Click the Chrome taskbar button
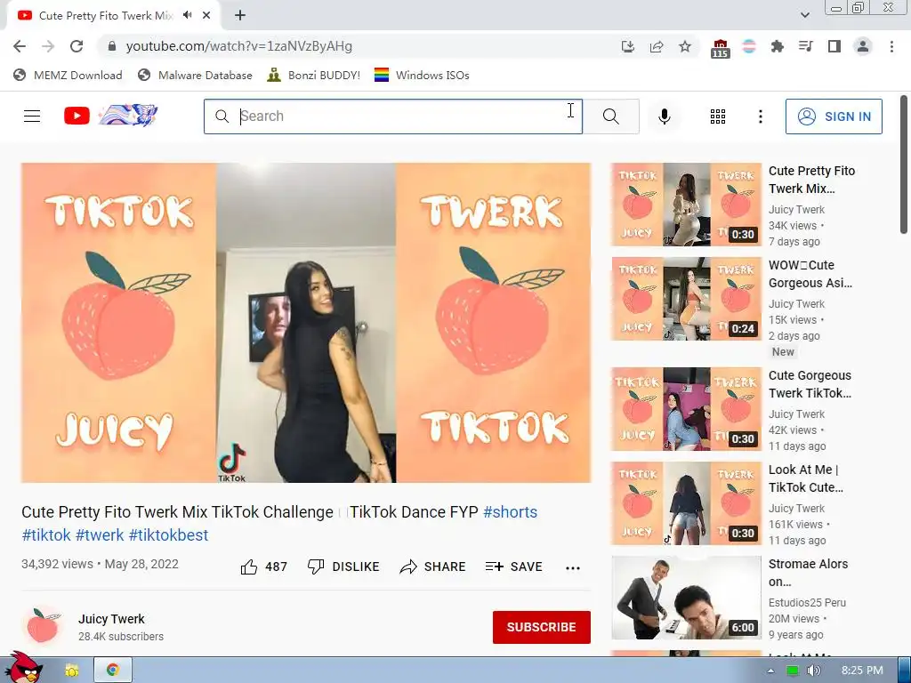Screen dimensions: 911x683 pos(113,671)
